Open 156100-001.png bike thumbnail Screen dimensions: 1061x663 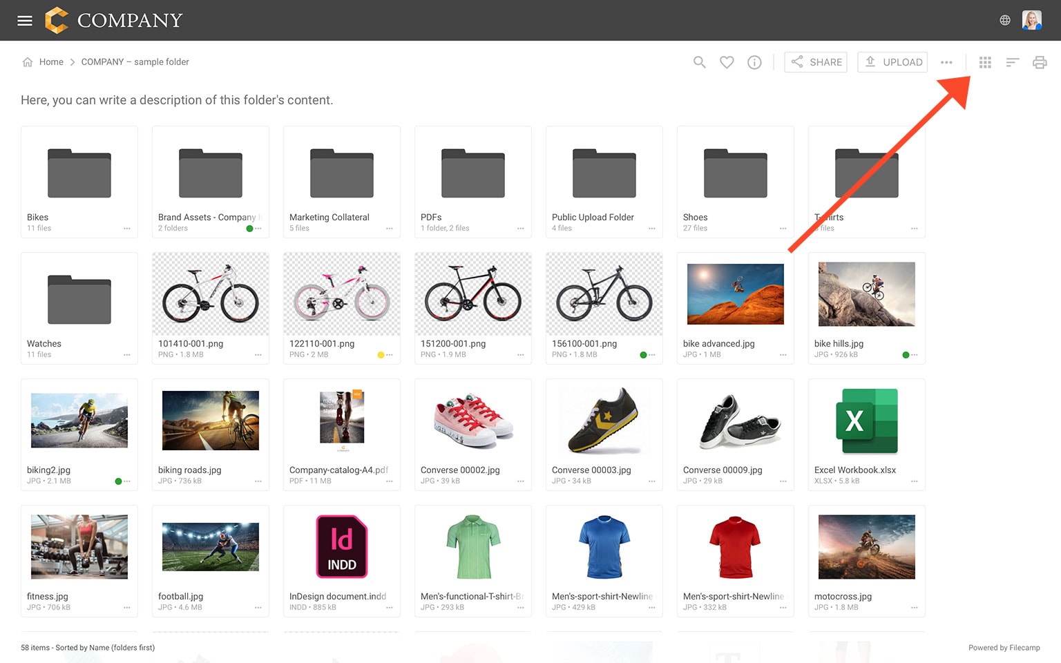(604, 294)
